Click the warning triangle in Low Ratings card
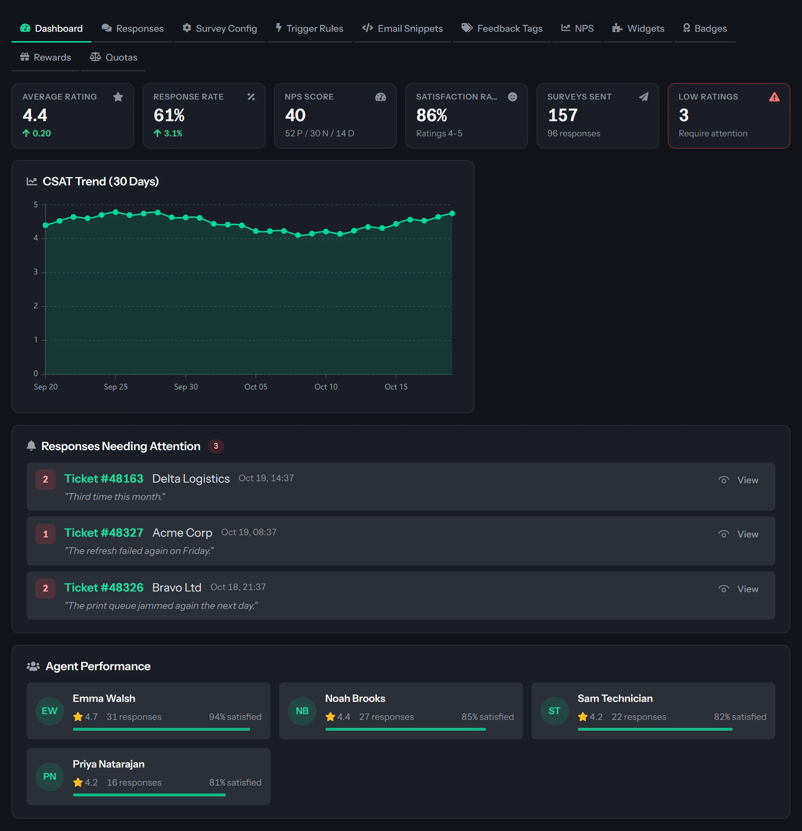802x831 pixels. (x=775, y=97)
